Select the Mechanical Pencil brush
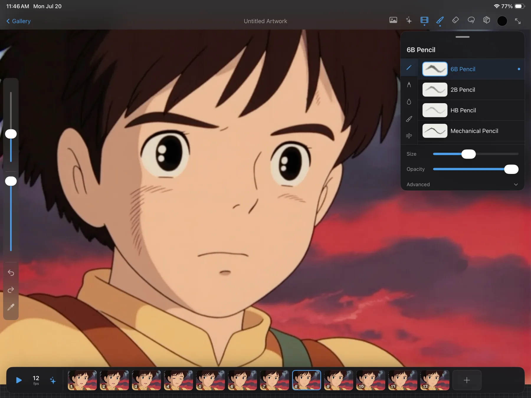This screenshot has width=531, height=398. [471, 131]
